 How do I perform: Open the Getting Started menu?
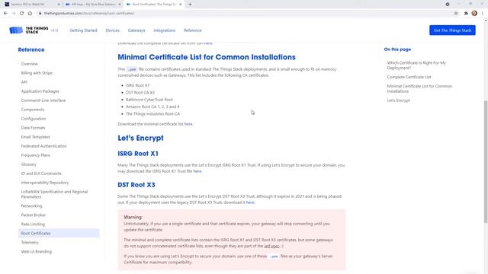(83, 30)
